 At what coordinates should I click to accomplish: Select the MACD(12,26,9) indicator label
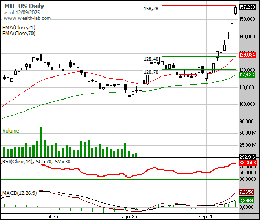tap(19, 193)
